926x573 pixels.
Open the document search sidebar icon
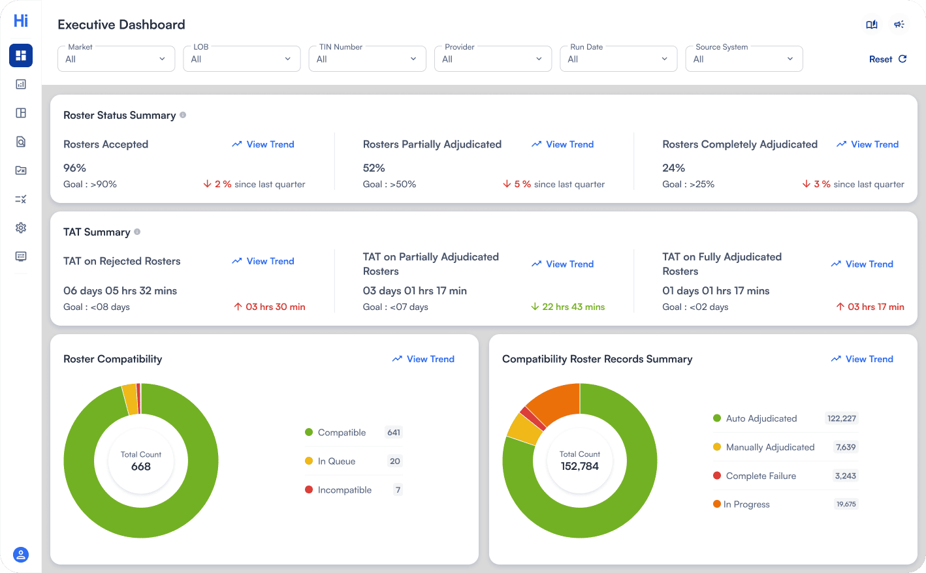click(x=21, y=142)
